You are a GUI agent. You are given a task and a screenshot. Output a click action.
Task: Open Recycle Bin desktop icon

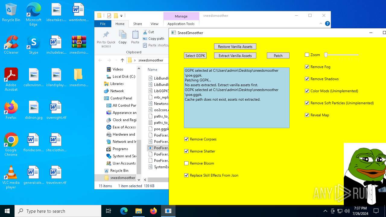click(x=11, y=13)
